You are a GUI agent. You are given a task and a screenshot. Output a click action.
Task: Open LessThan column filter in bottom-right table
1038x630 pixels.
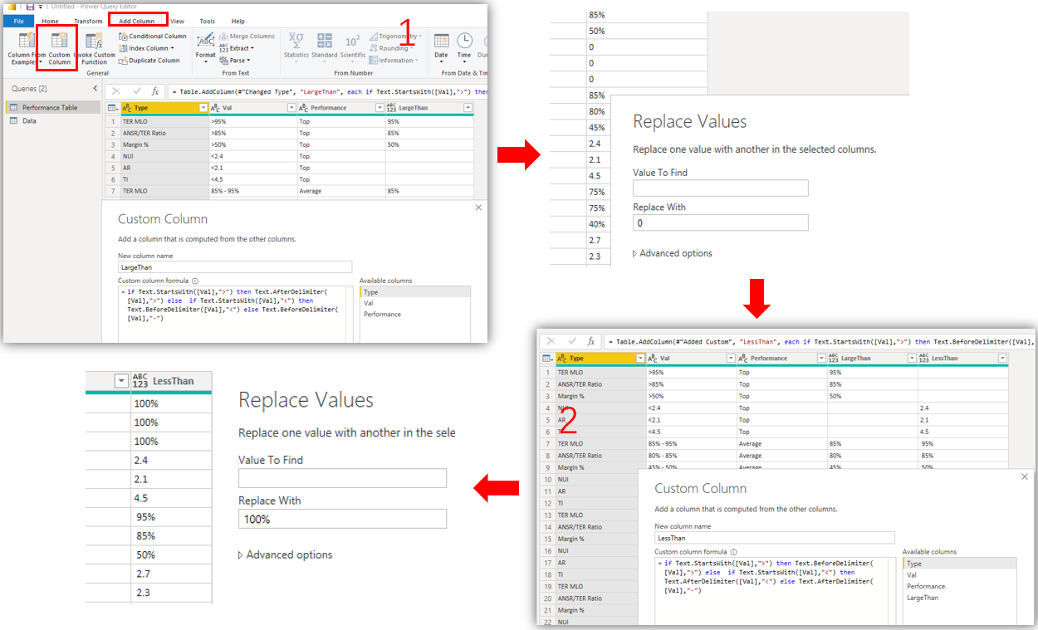coord(1003,359)
